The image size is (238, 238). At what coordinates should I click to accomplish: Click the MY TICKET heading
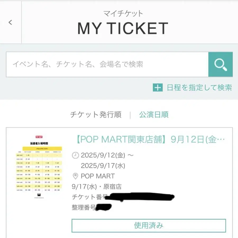click(x=123, y=28)
